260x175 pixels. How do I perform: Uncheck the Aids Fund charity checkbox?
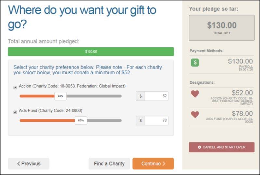point(15,112)
